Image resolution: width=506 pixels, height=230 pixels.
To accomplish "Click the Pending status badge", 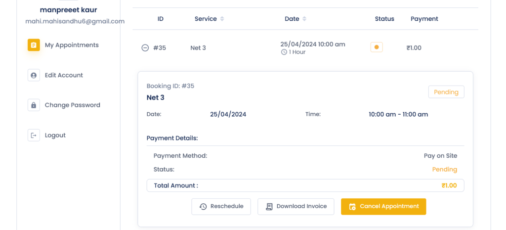I will pyautogui.click(x=446, y=92).
